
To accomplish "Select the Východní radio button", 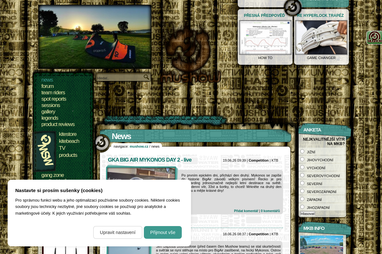I will pyautogui.click(x=302, y=167).
